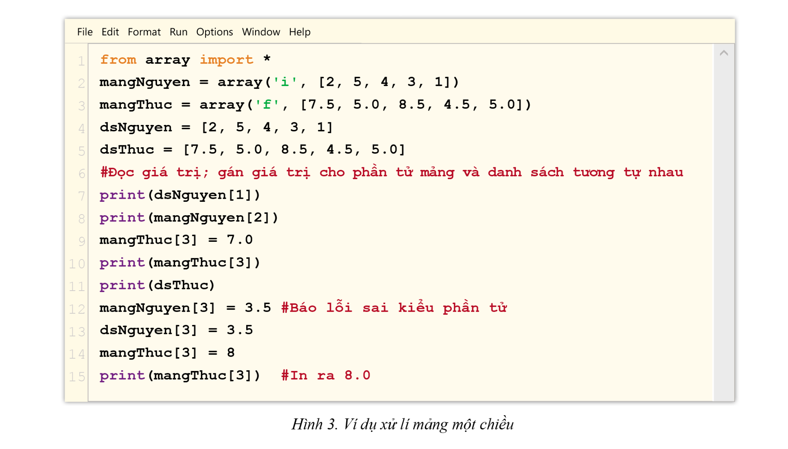Click the comment '#In ra 8.0'
Image resolution: width=788 pixels, height=449 pixels.
(326, 375)
